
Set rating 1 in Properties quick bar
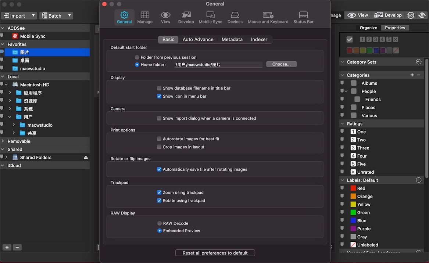point(362,39)
